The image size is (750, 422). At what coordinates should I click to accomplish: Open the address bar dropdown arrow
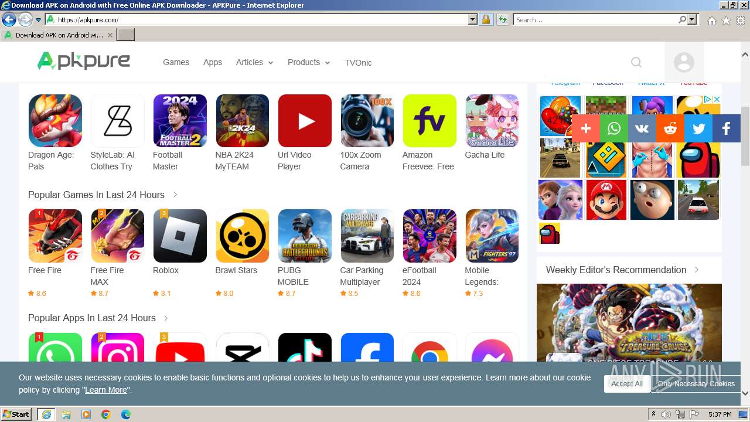coord(473,19)
